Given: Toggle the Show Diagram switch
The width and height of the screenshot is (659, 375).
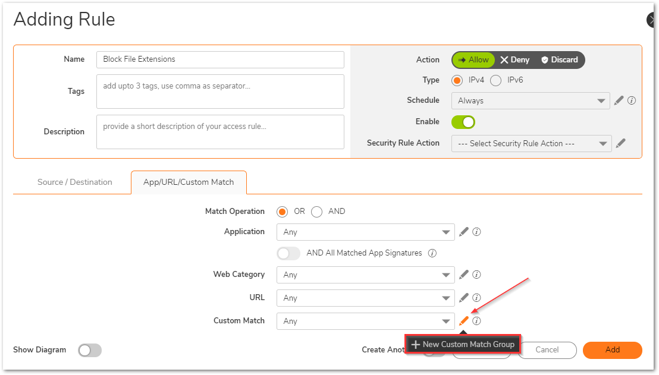Looking at the screenshot, I should 90,350.
